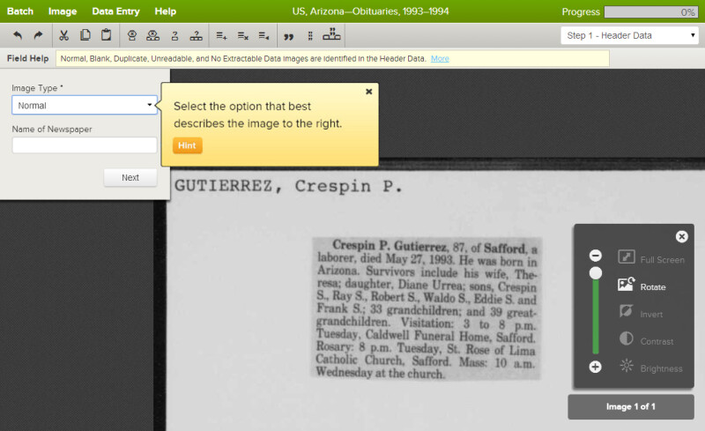Zoom in with the plus button
705x431 pixels.
(596, 368)
